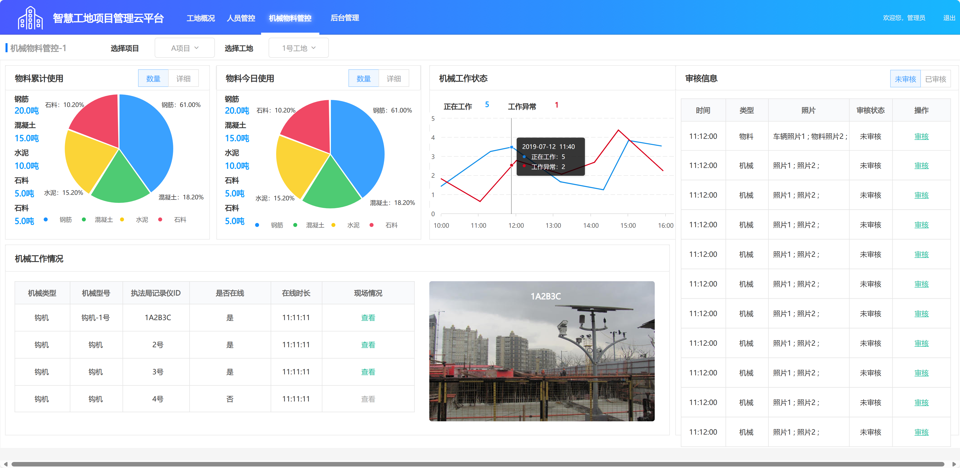
Task: Open the 人员管控 menu
Action: click(241, 18)
